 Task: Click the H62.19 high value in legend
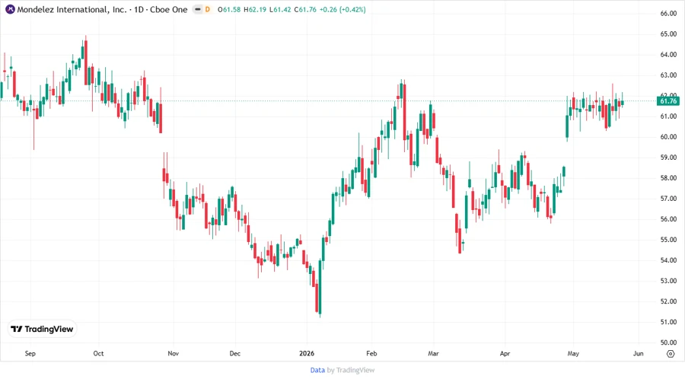click(x=255, y=10)
